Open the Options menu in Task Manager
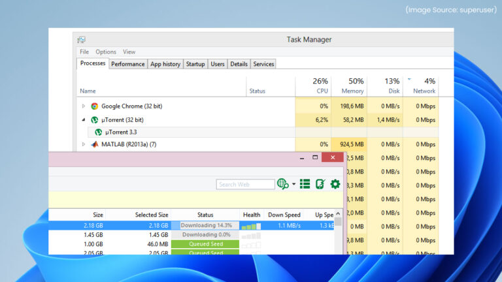The height and width of the screenshot is (282, 502). coord(106,52)
